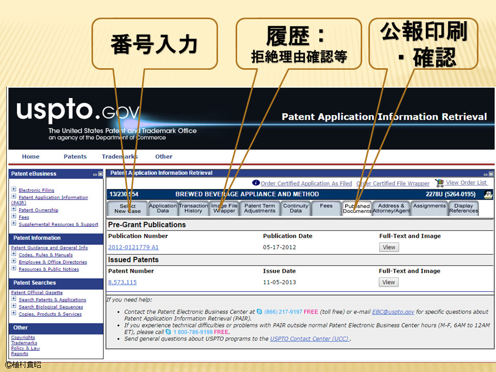496x372 pixels.
Task: Expand Employee & Office Directories
Action: 13,261
